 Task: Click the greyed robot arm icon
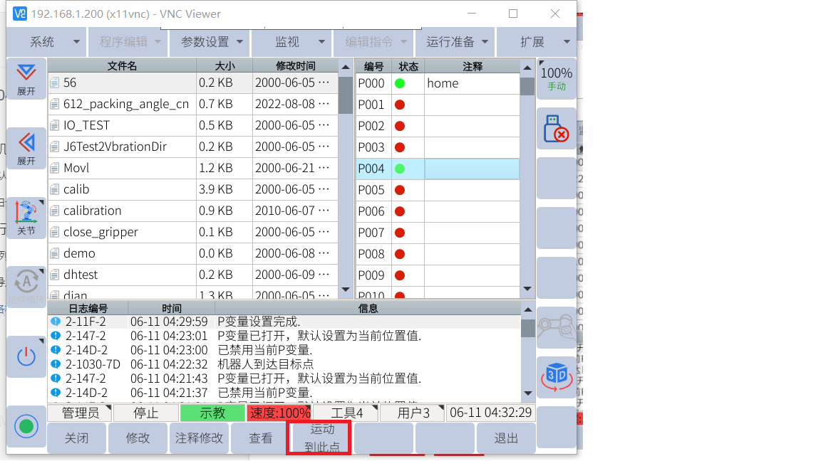(x=556, y=327)
